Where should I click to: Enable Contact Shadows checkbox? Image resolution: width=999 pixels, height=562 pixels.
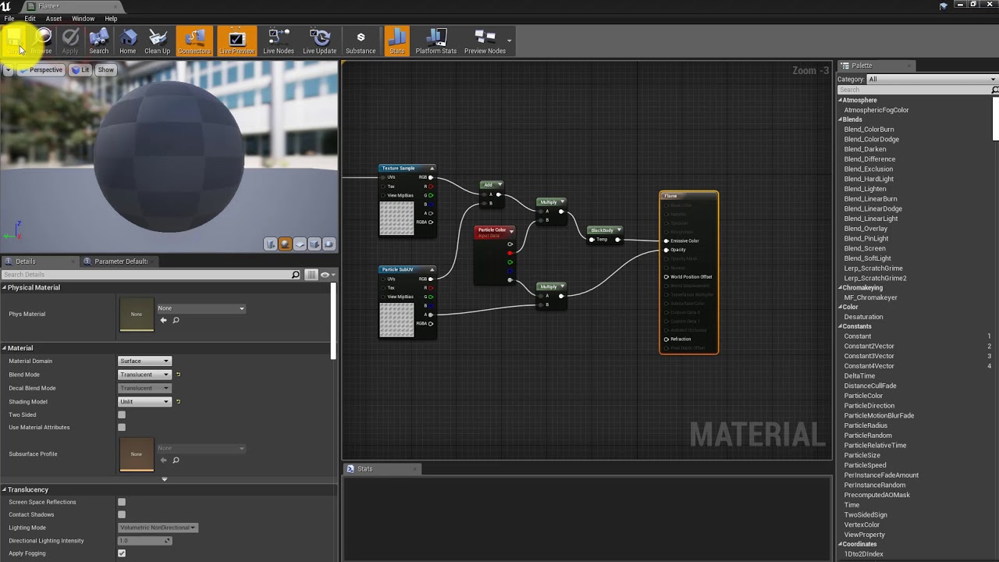click(x=122, y=514)
